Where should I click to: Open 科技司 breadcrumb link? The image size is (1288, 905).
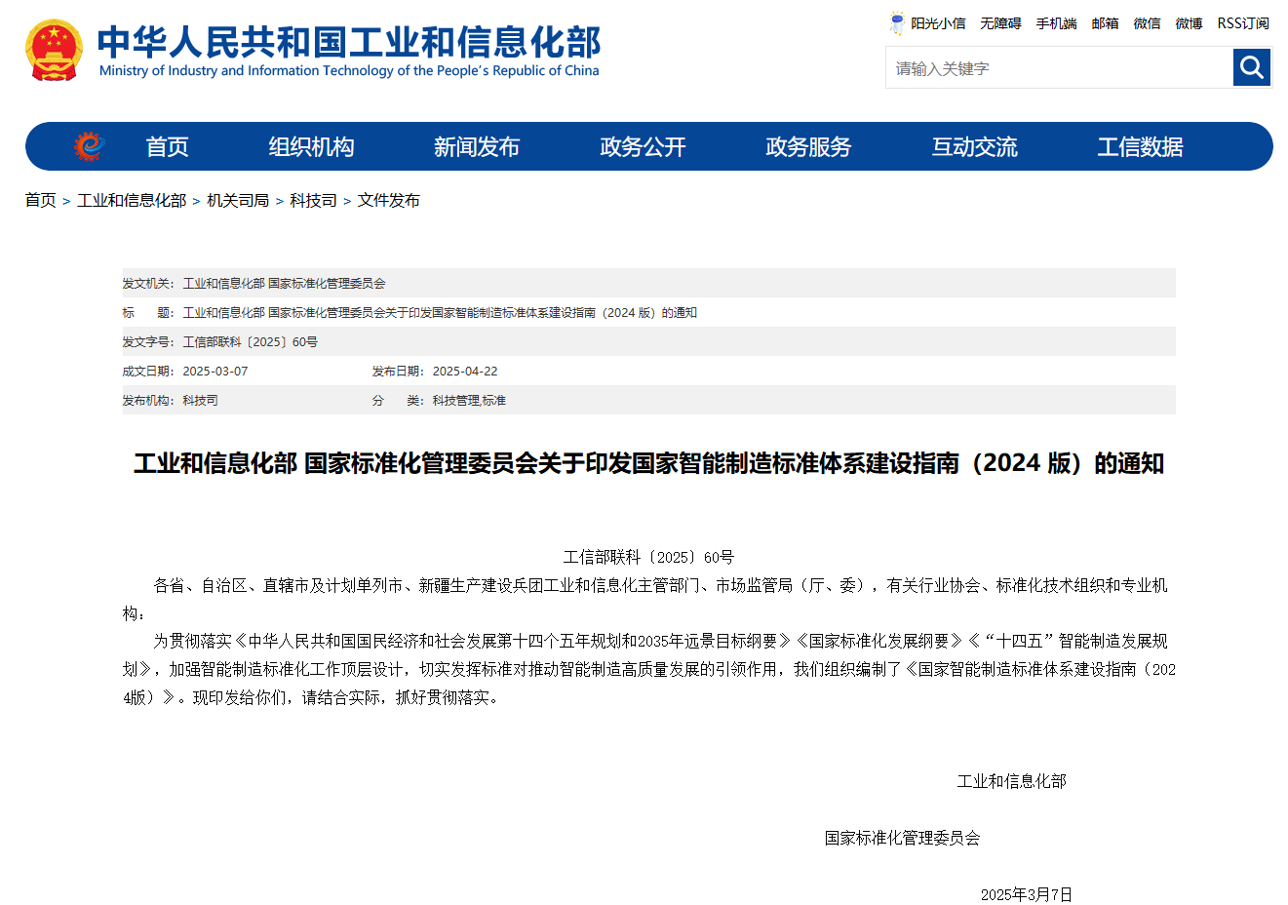pyautogui.click(x=313, y=200)
